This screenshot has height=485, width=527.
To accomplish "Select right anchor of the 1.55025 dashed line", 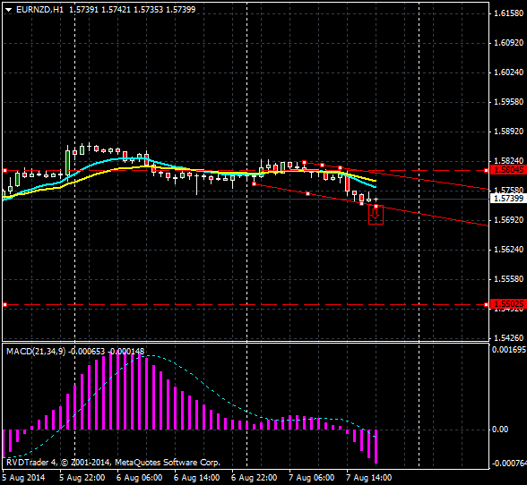I will [x=487, y=305].
